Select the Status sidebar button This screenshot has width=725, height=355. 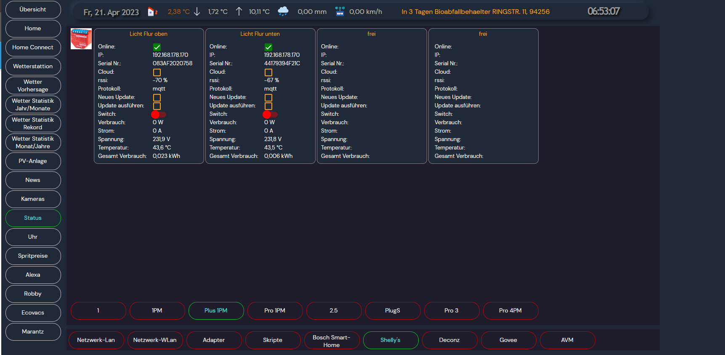33,218
